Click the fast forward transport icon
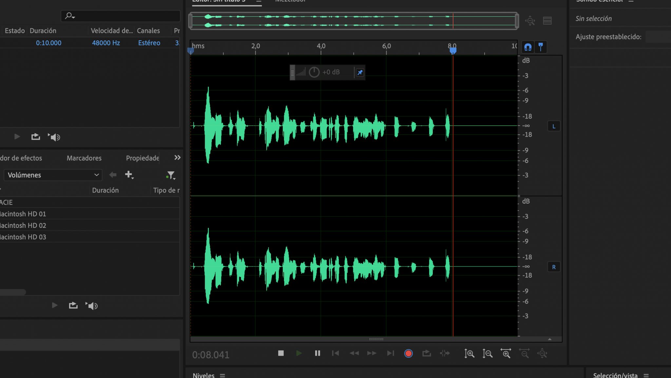The width and height of the screenshot is (671, 378). (x=372, y=353)
